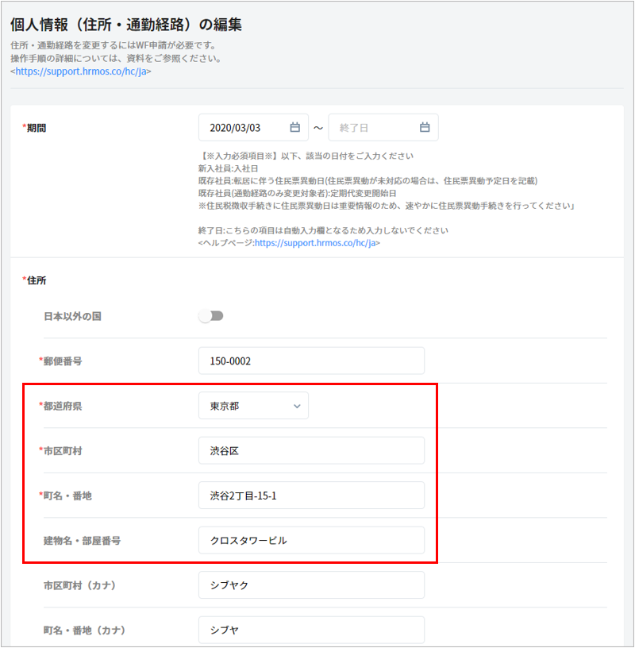Open the start date calendar icon
This screenshot has height=648, width=635.
point(294,128)
